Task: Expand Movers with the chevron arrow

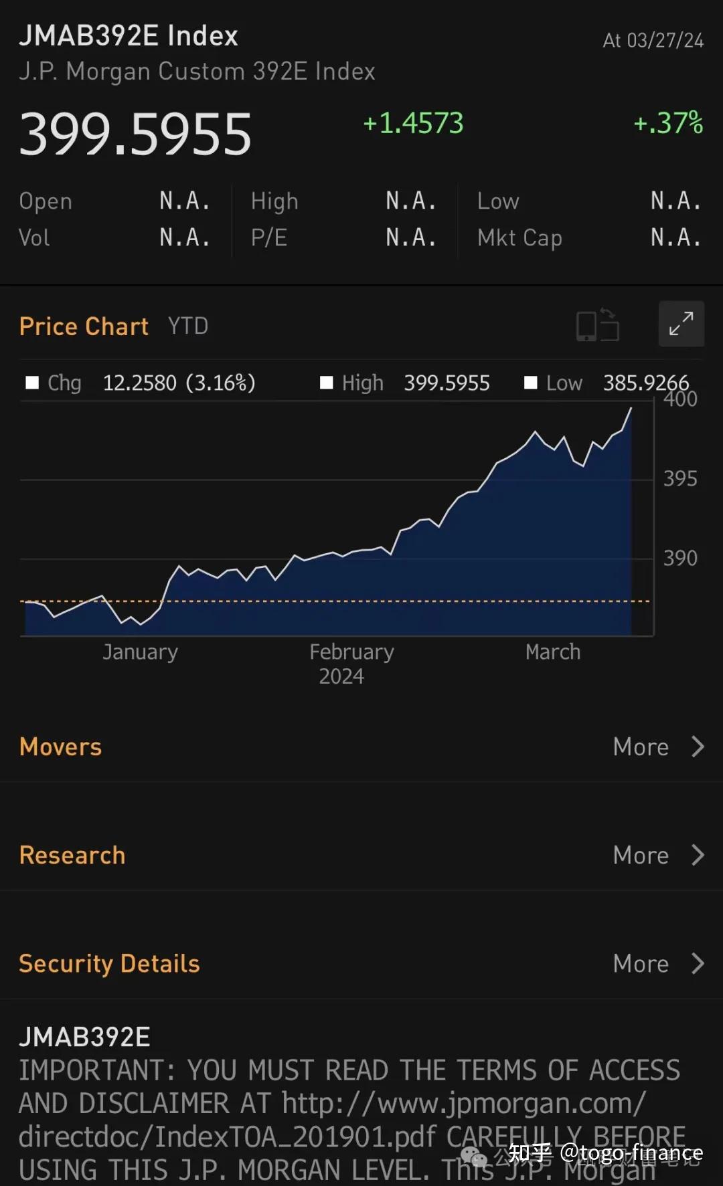Action: point(698,747)
